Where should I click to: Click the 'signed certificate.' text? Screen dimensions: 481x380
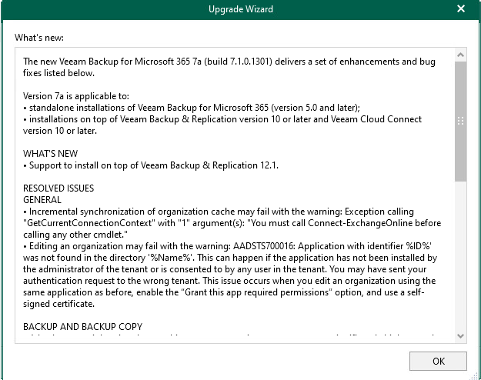59,304
